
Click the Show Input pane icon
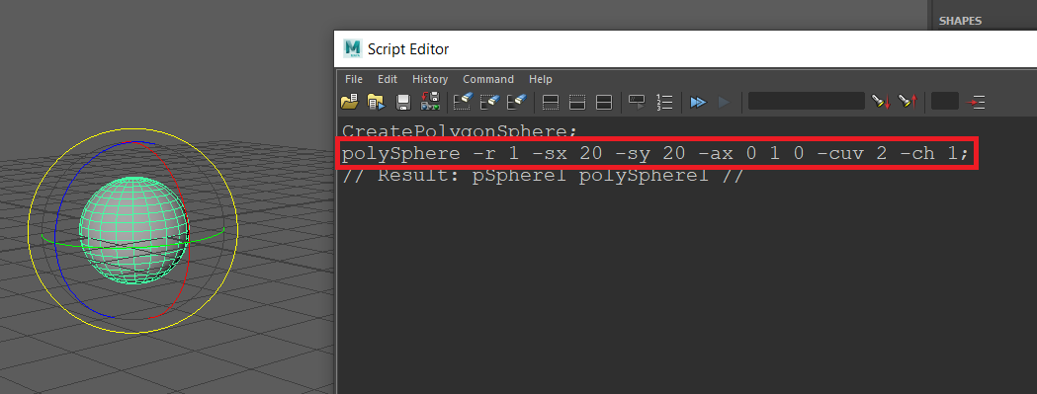(x=577, y=103)
